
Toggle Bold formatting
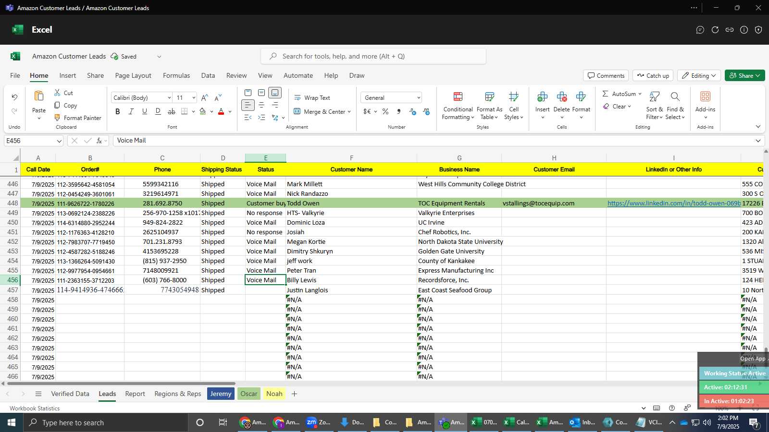coord(118,111)
